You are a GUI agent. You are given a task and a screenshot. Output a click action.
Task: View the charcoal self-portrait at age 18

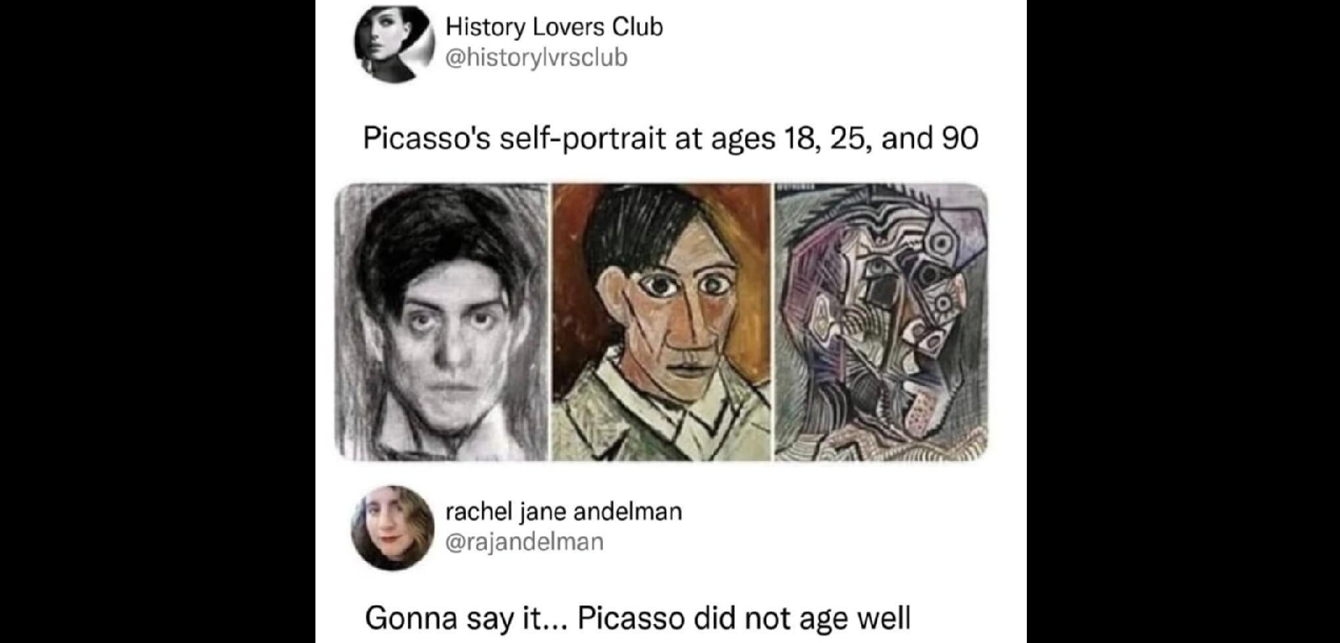441,322
